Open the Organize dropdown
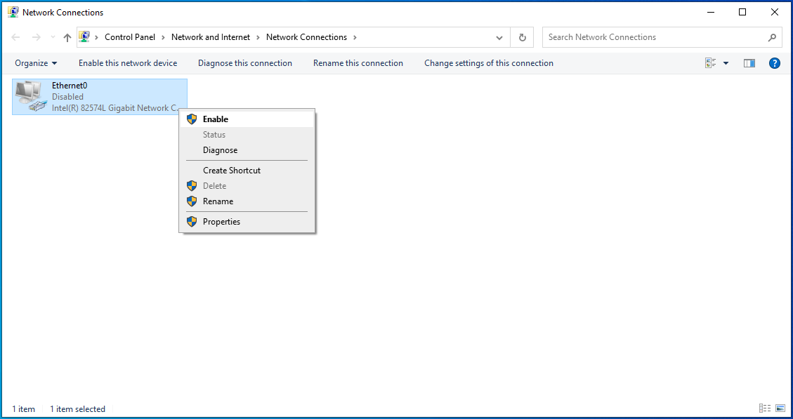 [x=35, y=62]
